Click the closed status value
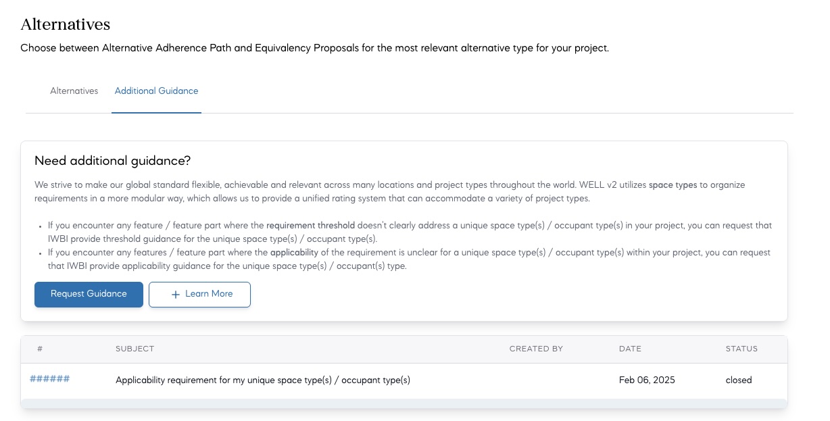830x421 pixels. tap(739, 380)
